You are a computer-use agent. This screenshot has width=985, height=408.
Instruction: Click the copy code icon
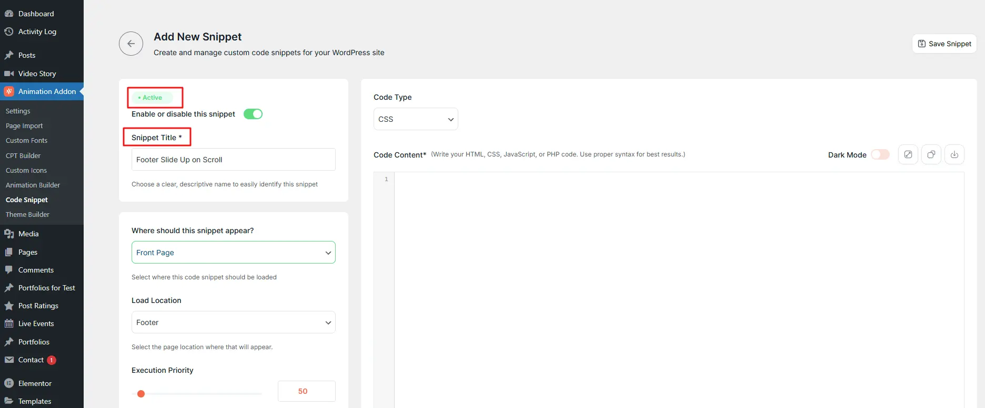pos(931,154)
